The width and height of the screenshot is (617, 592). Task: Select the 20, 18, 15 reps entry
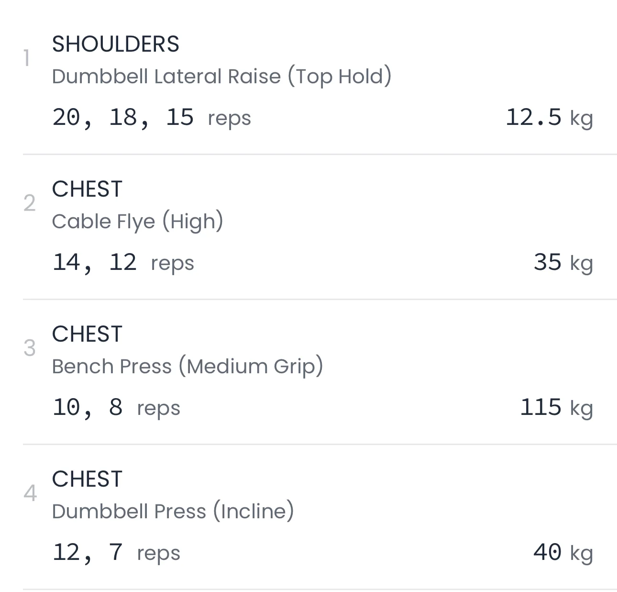click(x=151, y=118)
